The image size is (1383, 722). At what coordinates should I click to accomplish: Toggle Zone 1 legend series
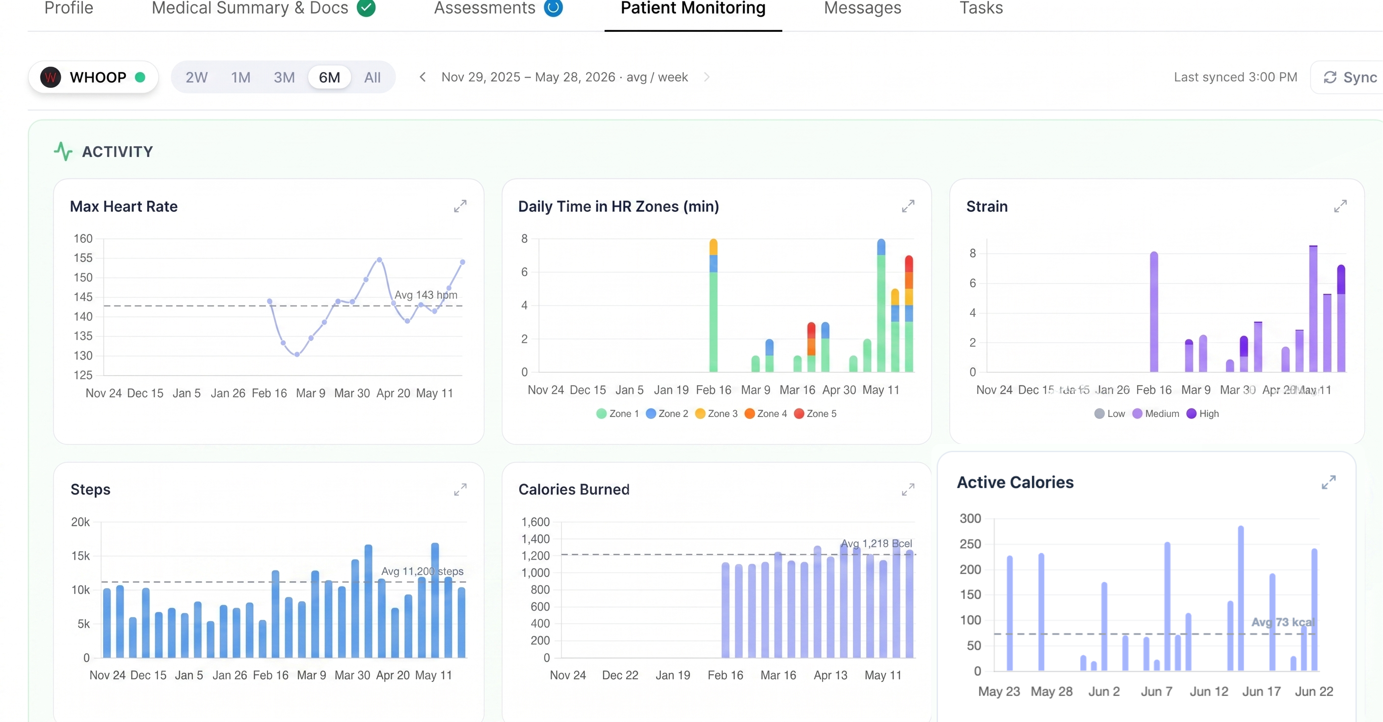617,413
